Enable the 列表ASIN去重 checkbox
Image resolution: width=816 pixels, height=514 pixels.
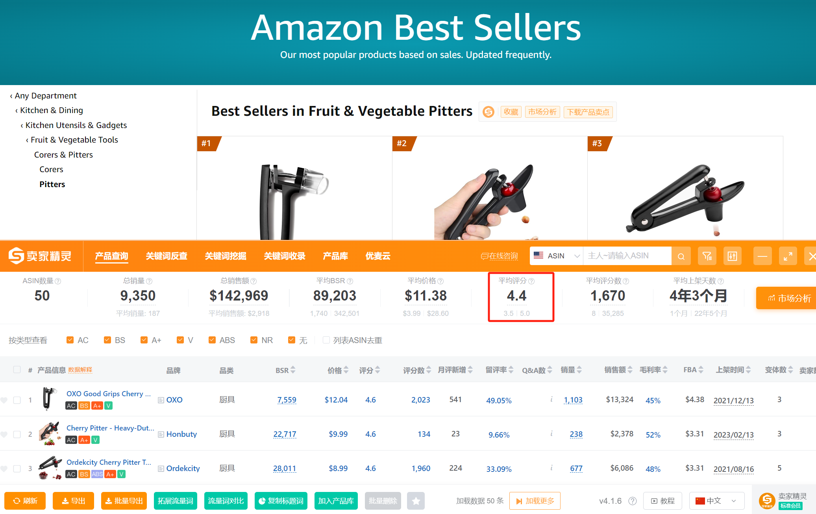click(x=326, y=340)
